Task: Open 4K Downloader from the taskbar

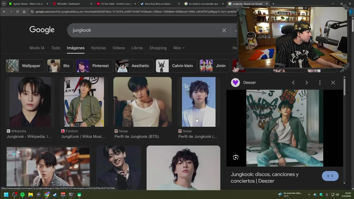Action: tap(39, 195)
